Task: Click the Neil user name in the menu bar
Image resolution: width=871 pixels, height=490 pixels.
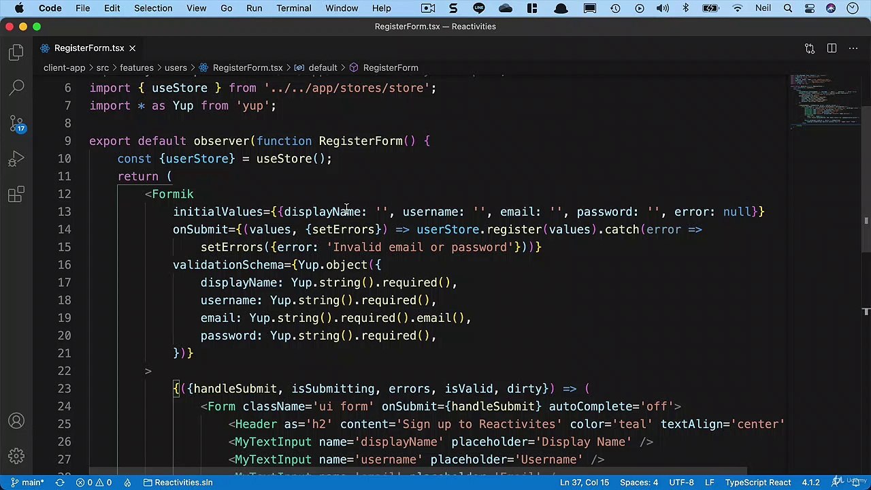Action: [x=763, y=8]
